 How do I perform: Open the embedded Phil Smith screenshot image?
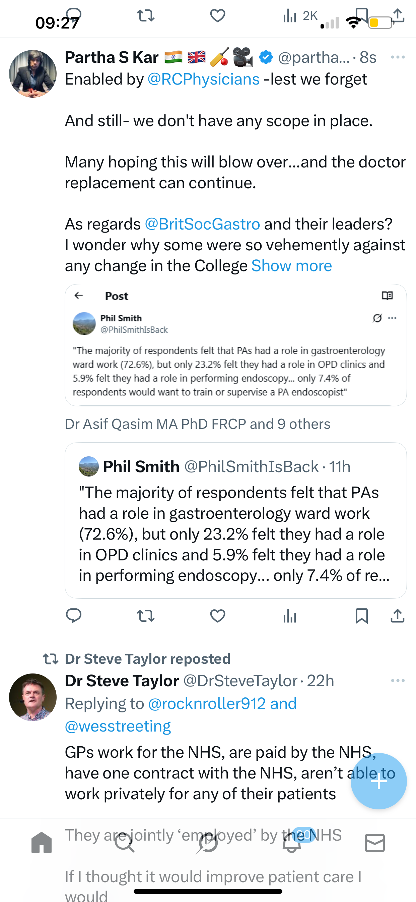coord(235,345)
